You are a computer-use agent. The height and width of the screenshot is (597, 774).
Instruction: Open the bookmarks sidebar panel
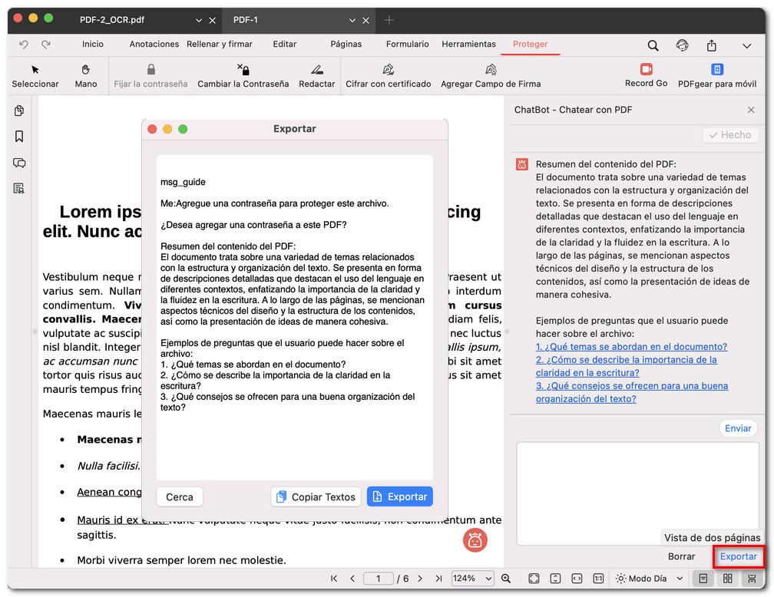(x=19, y=137)
